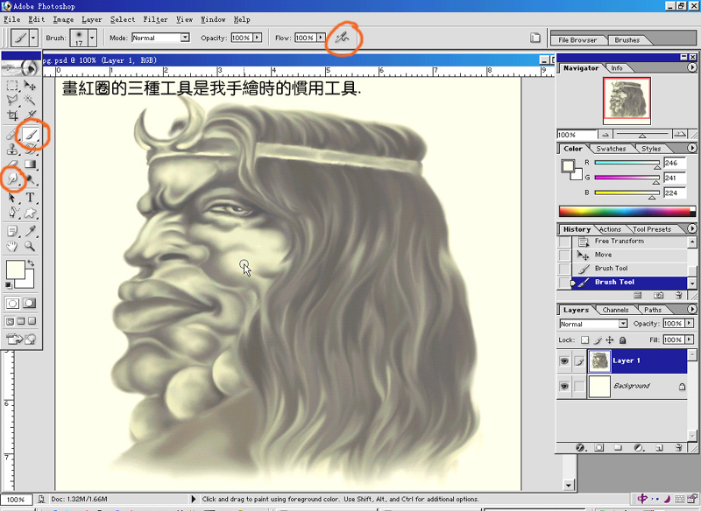
Task: Select the Hand tool
Action: point(12,246)
